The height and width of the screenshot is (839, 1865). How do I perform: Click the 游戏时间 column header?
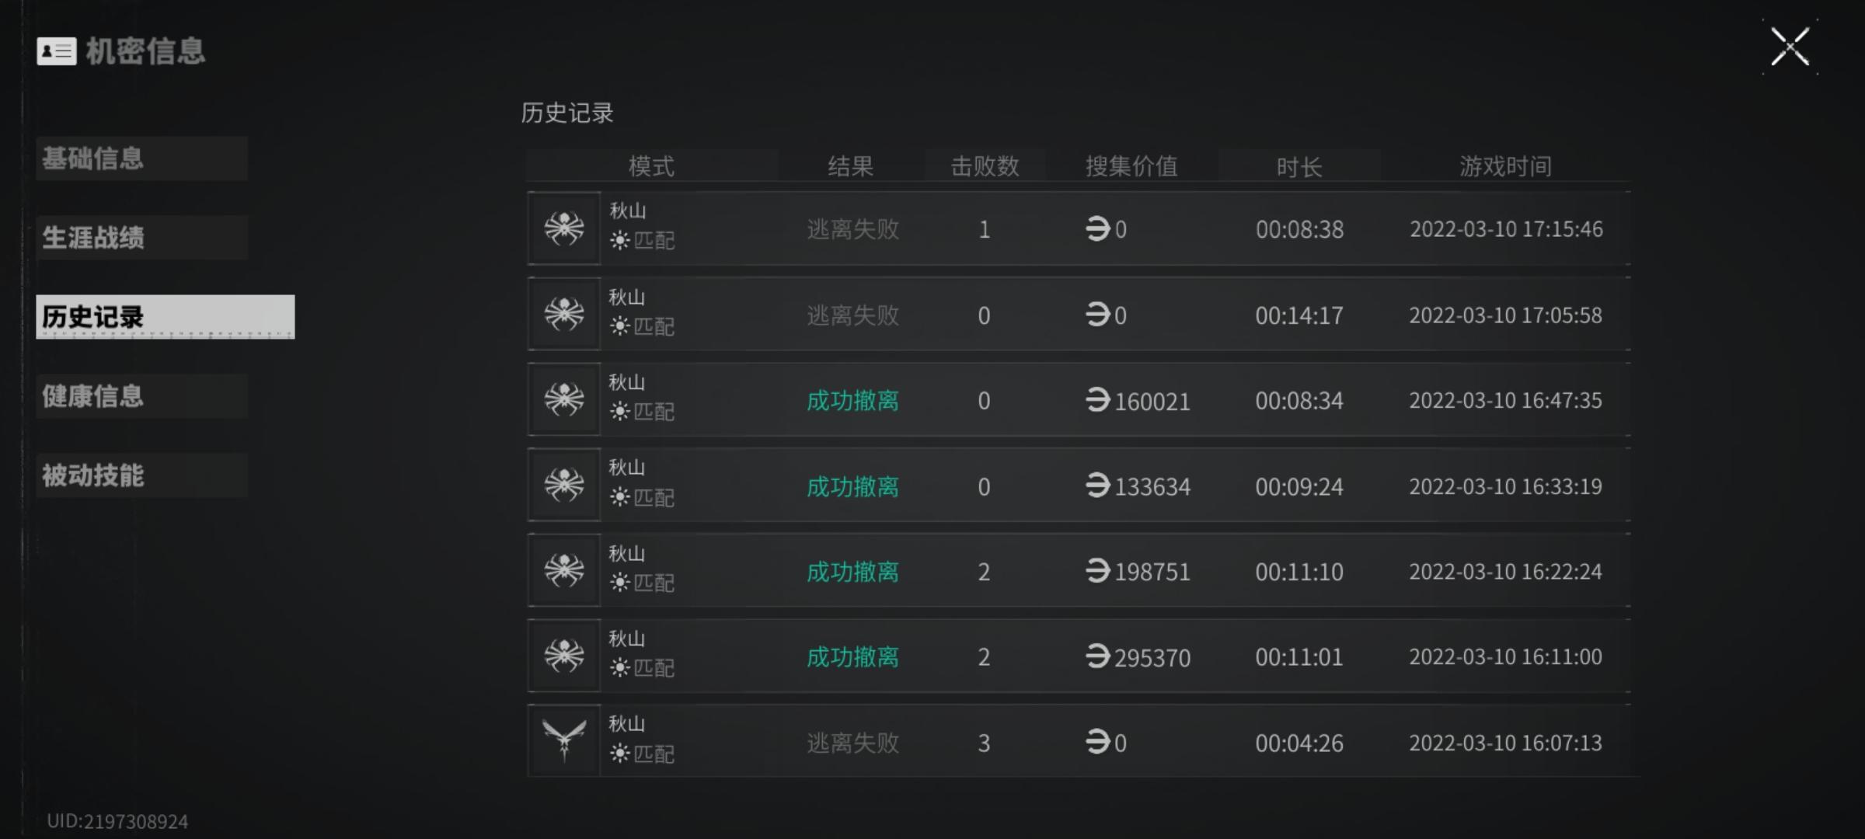1505,166
